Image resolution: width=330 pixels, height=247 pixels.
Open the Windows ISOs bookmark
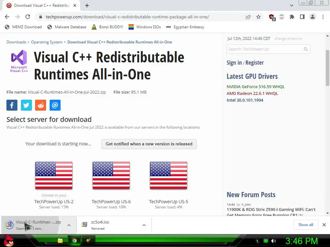(145, 27)
